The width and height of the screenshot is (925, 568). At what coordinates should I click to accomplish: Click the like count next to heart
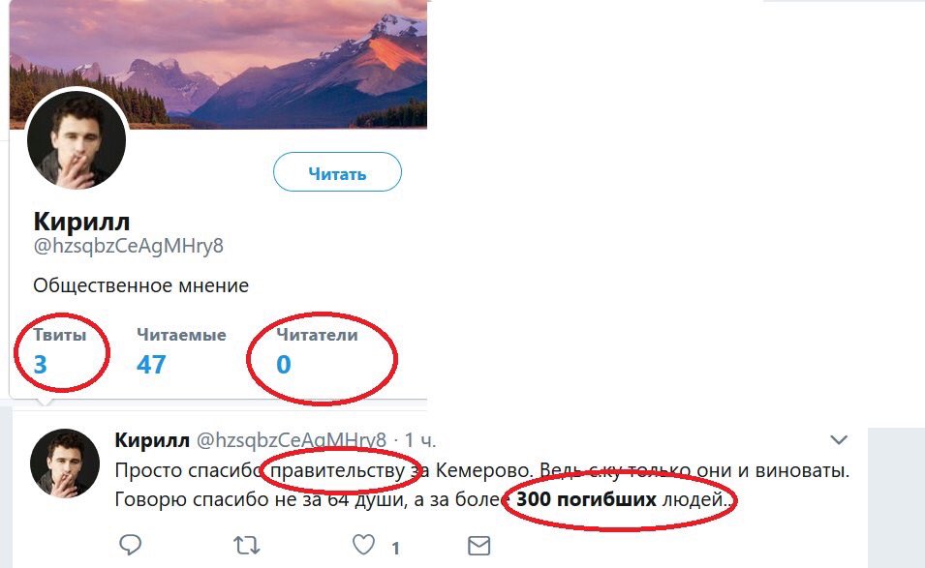coord(395,548)
